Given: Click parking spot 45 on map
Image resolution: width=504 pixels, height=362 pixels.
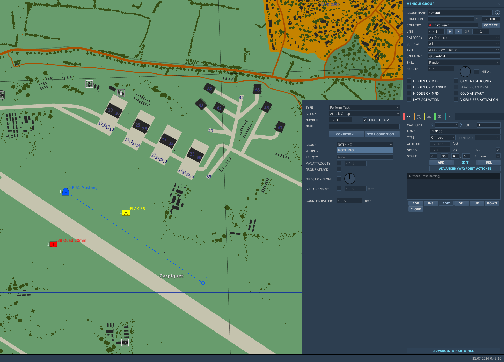Looking at the screenshot, I should coord(257,90).
